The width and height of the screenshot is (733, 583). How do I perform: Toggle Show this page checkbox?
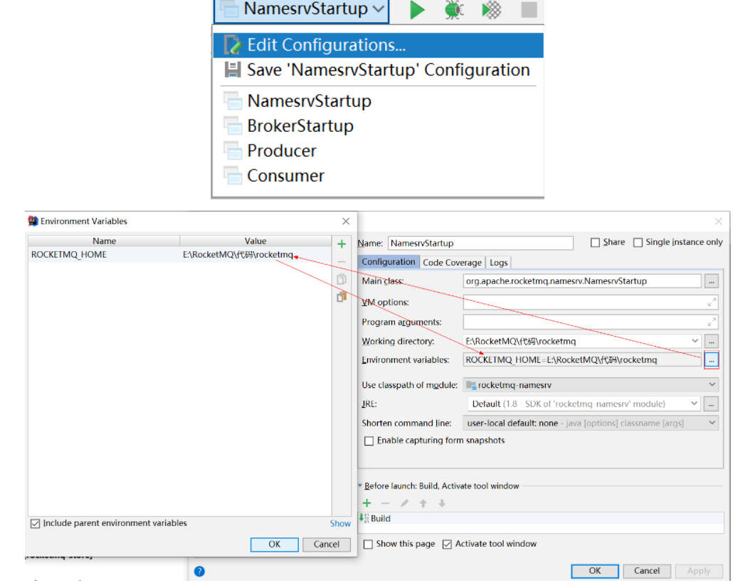[369, 544]
